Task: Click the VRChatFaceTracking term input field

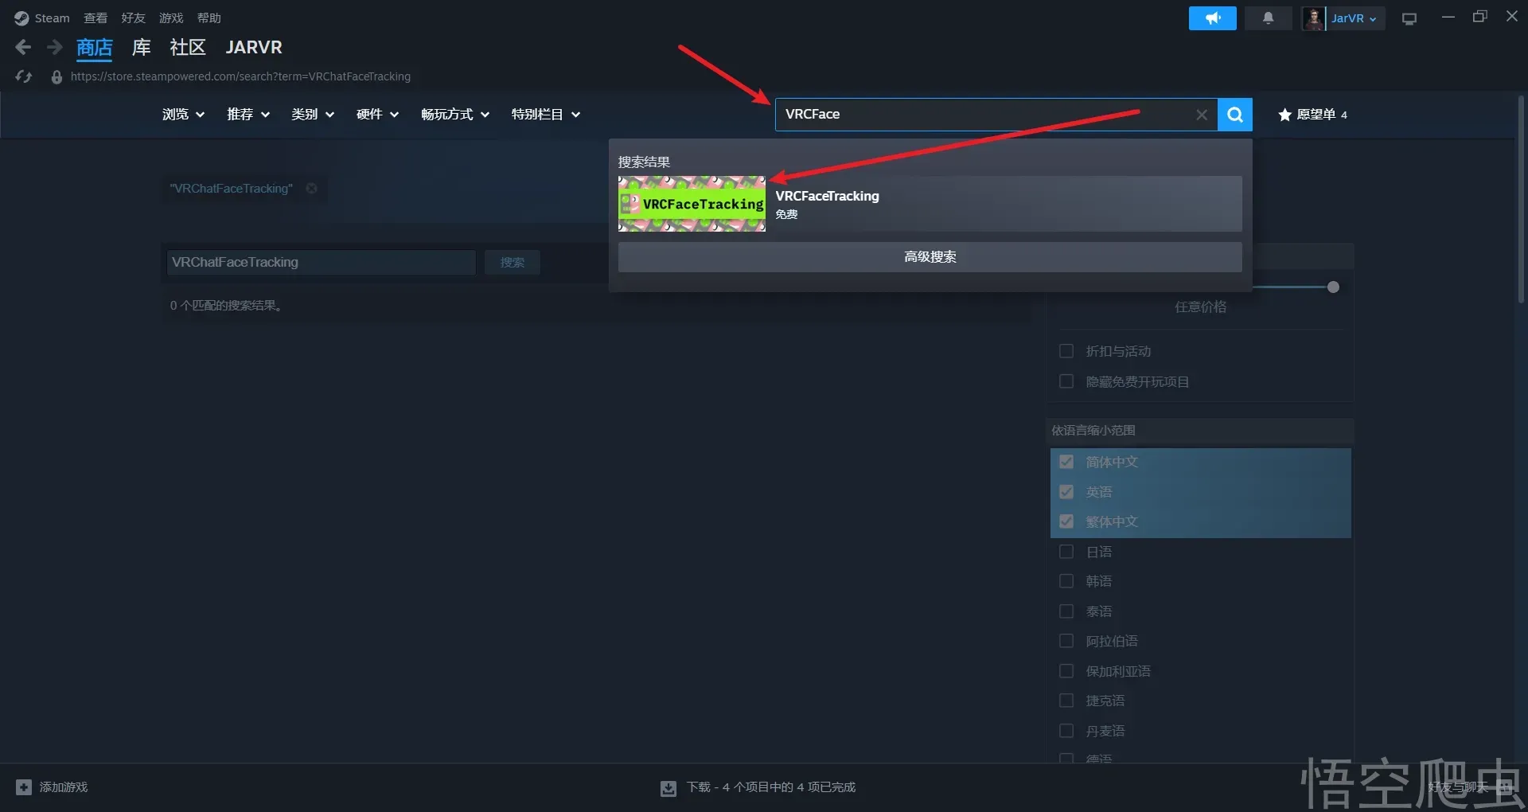Action: pyautogui.click(x=321, y=263)
